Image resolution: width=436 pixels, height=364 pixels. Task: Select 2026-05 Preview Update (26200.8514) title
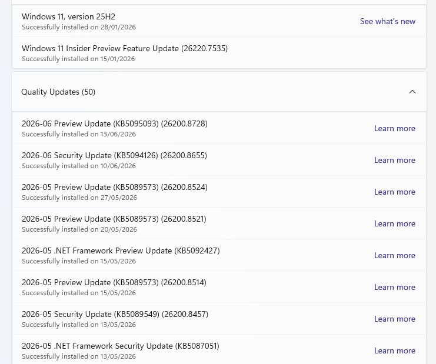click(x=114, y=282)
